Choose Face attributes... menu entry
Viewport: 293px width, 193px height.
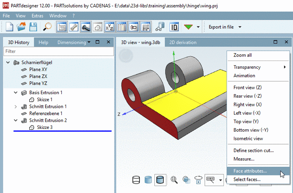click(x=258, y=171)
